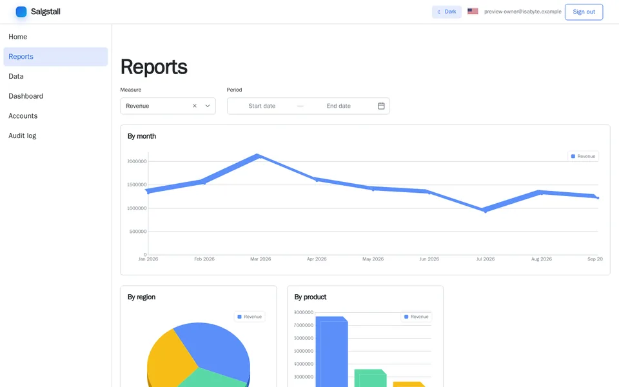Open the Home page in sidebar
619x387 pixels.
click(x=55, y=37)
